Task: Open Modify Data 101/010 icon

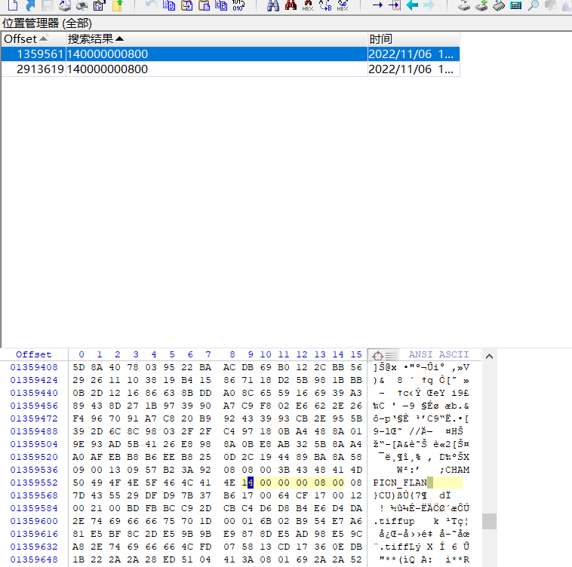Action: (x=238, y=5)
